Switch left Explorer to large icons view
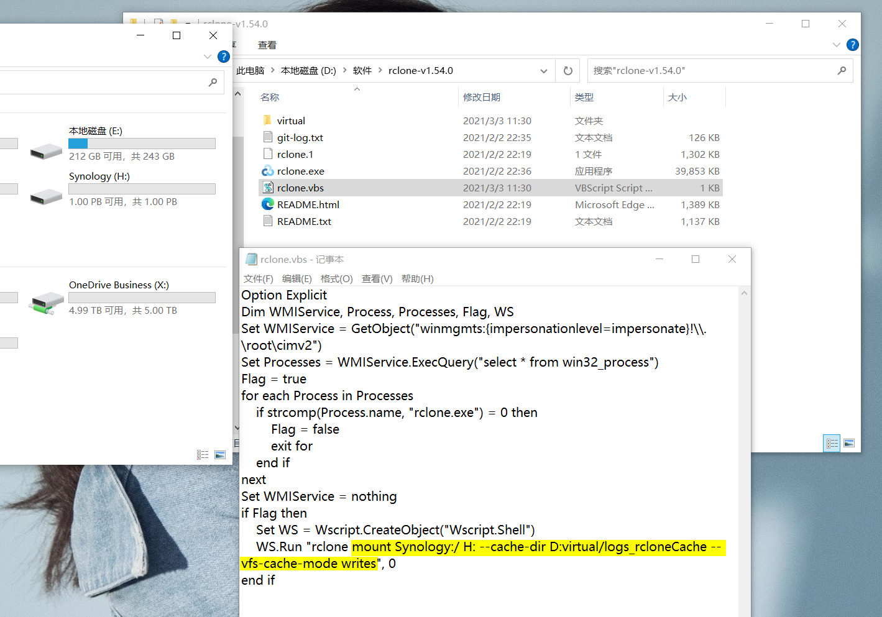This screenshot has height=617, width=882. click(x=220, y=455)
